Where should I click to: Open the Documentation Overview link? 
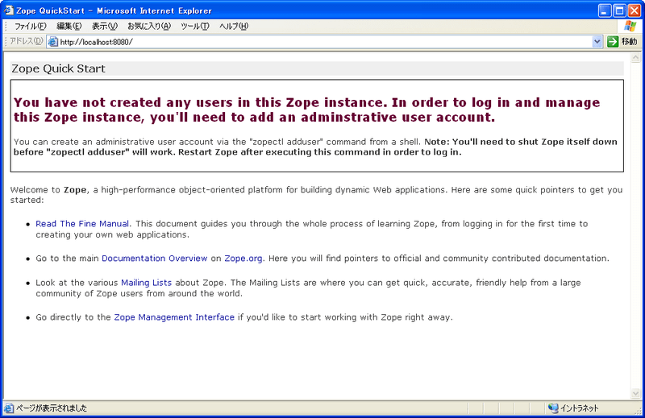click(x=154, y=259)
